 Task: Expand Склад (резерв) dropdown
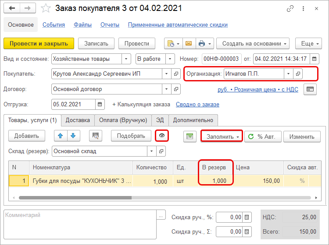tap(151, 151)
